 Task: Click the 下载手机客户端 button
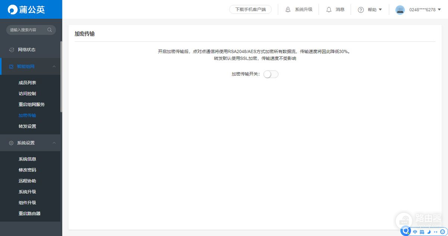(250, 9)
